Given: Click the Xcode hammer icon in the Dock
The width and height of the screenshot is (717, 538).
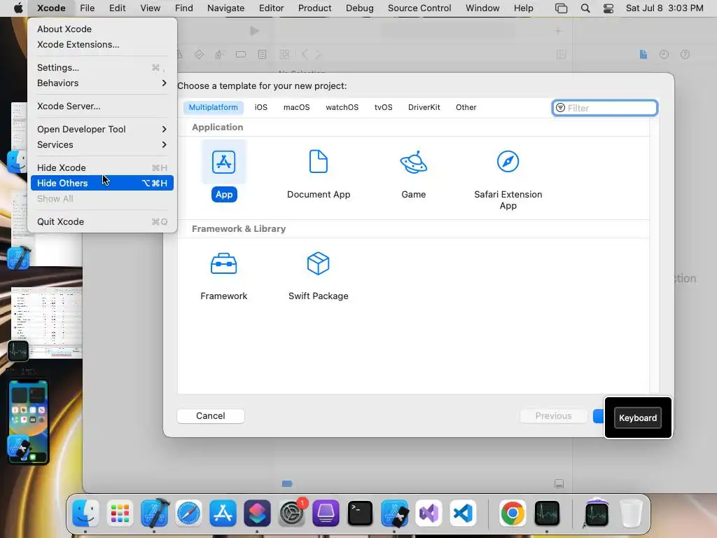Looking at the screenshot, I should click(x=154, y=513).
